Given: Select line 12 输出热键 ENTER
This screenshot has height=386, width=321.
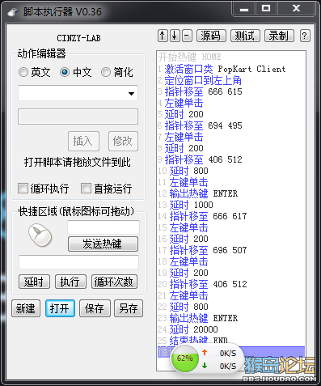Looking at the screenshot, I should pyautogui.click(x=231, y=193).
